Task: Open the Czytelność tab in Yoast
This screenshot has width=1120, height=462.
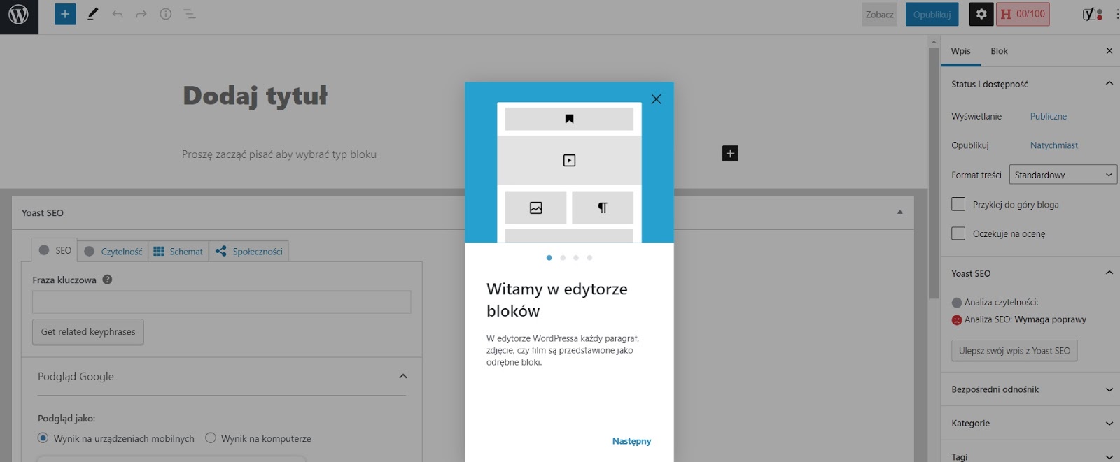Action: (113, 251)
